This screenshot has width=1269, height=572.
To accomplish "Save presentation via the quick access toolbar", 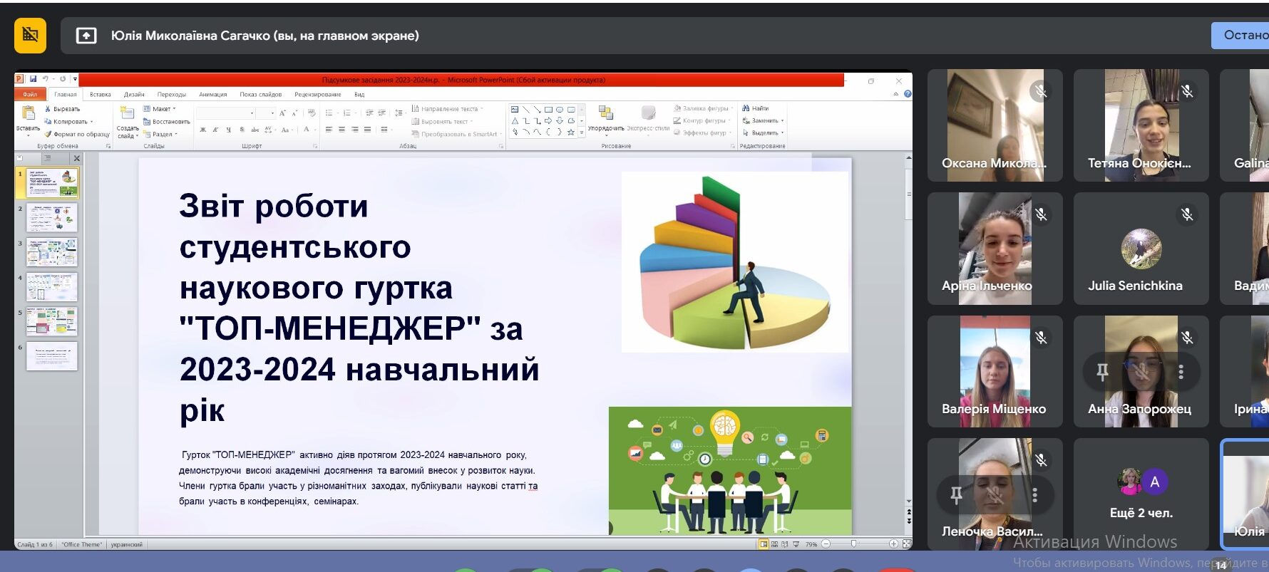I will point(33,79).
